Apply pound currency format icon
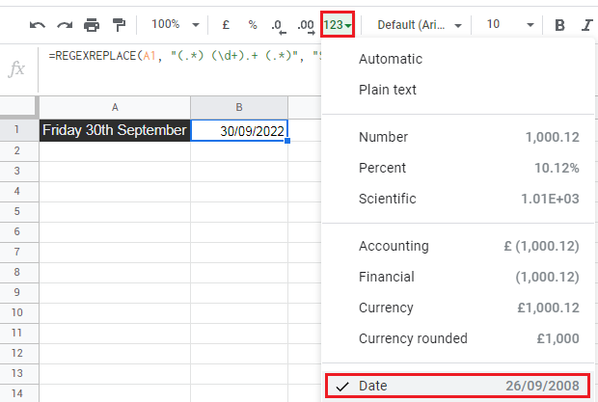 coord(226,25)
